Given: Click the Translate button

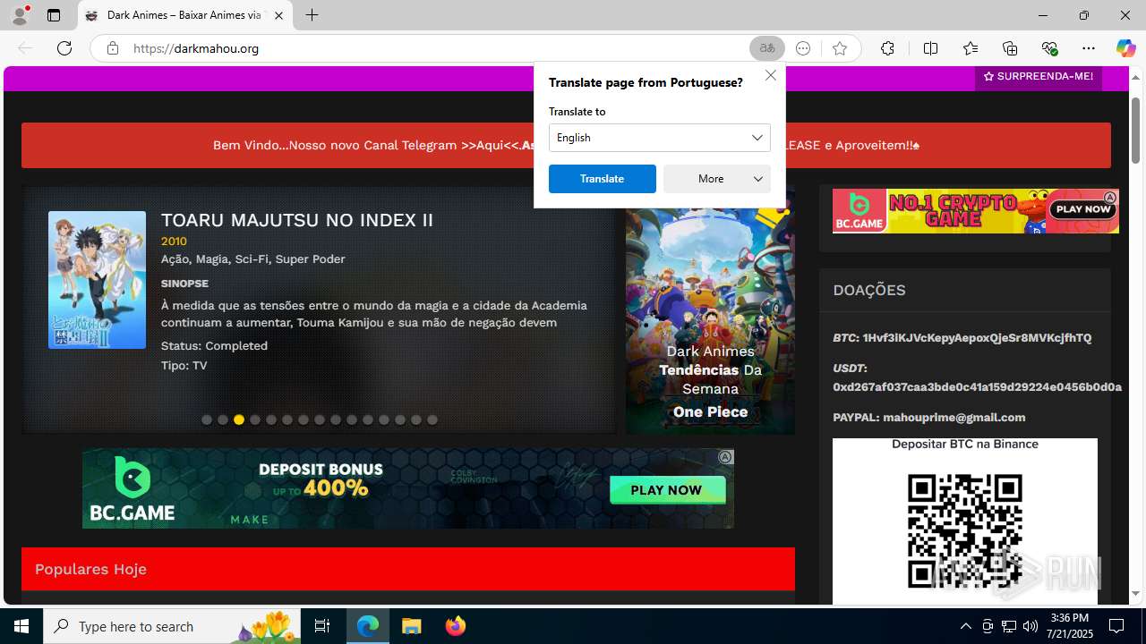Looking at the screenshot, I should pyautogui.click(x=603, y=179).
